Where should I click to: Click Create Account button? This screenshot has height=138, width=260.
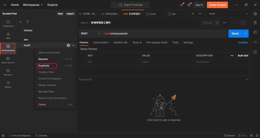pos(217,5)
